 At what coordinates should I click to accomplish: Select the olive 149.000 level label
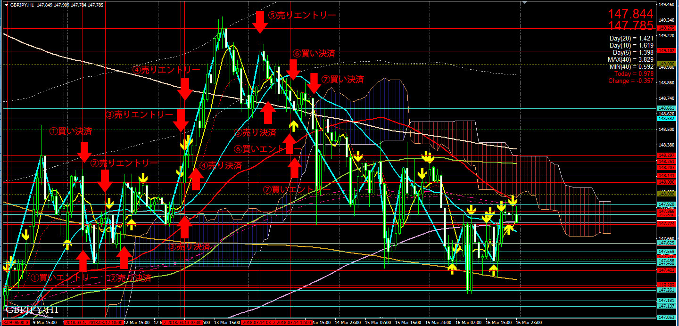666,64
